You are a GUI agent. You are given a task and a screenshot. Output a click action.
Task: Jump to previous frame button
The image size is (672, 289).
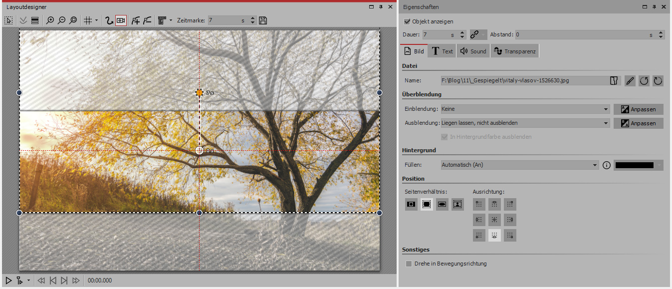tap(53, 281)
